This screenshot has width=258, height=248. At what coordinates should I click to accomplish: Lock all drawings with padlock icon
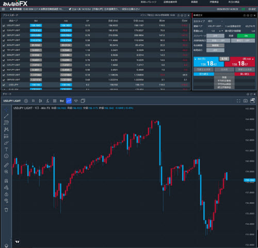click(6, 194)
